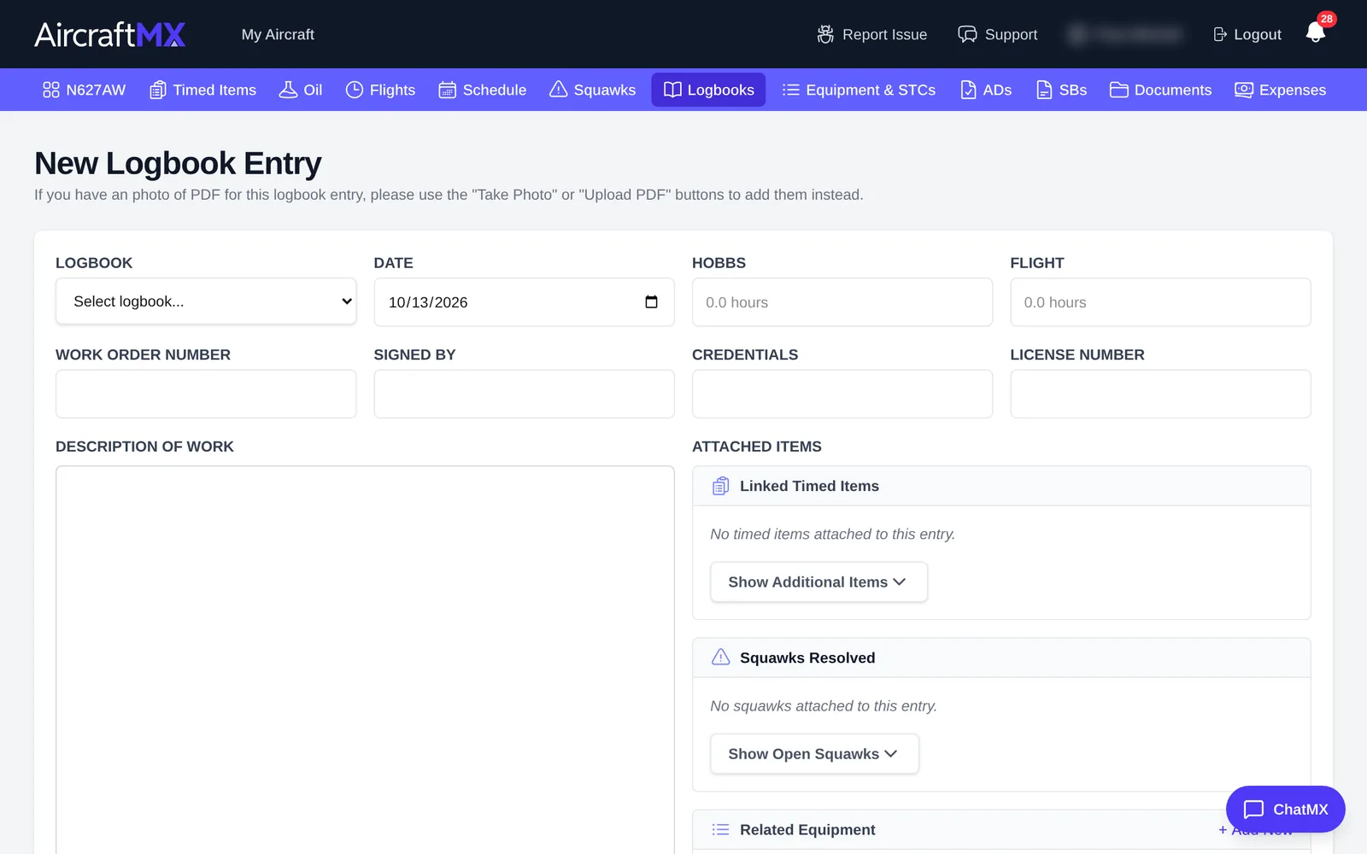Click the Support link
The image size is (1367, 854).
997,34
